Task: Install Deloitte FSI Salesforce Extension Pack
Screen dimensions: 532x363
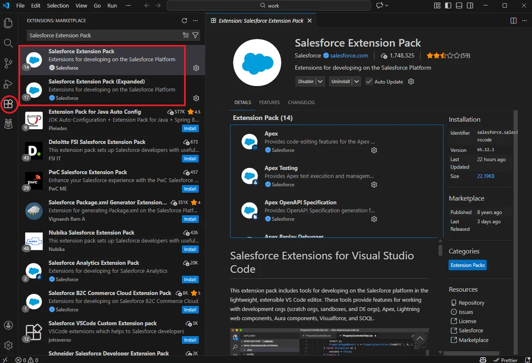Action: 190,158
